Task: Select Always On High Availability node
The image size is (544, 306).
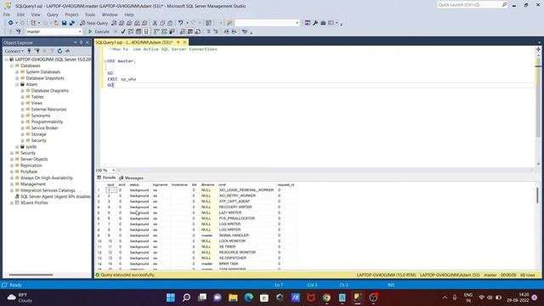Action: click(47, 178)
